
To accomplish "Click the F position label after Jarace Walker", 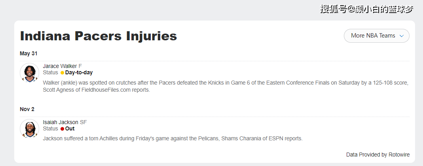I will coord(80,66).
